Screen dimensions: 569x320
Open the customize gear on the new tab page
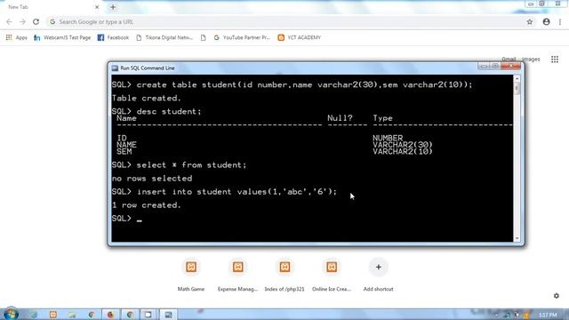pyautogui.click(x=557, y=296)
